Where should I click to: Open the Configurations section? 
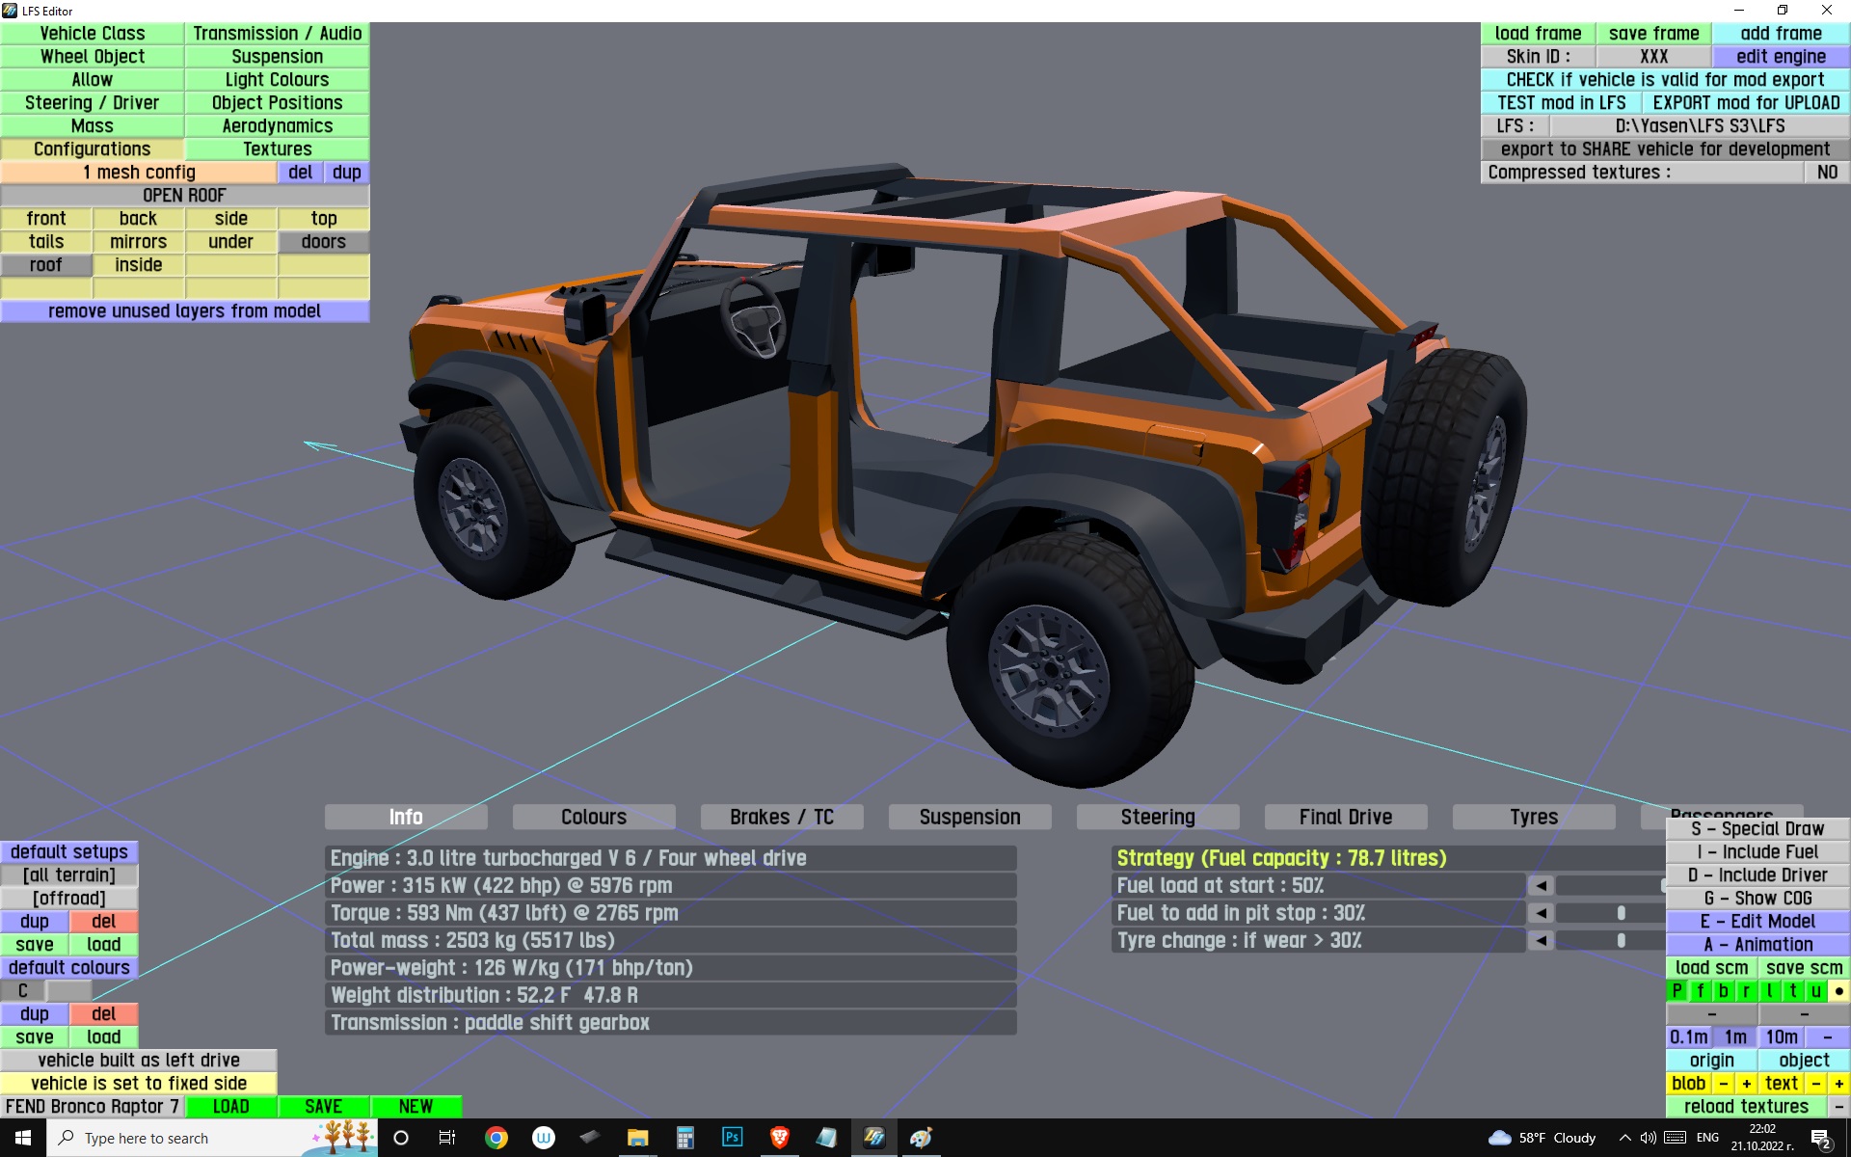pyautogui.click(x=92, y=149)
